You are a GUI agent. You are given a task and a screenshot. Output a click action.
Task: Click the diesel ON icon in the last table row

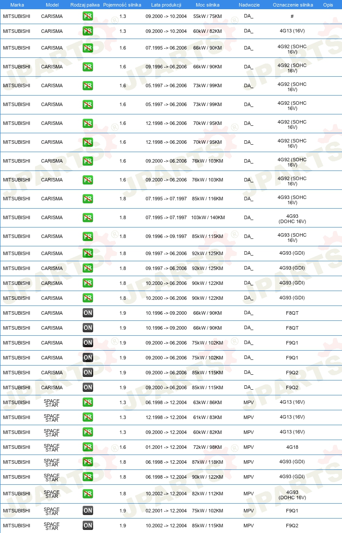pos(88,526)
